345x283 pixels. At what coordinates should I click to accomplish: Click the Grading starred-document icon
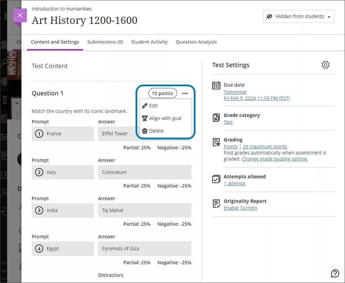coord(216,142)
